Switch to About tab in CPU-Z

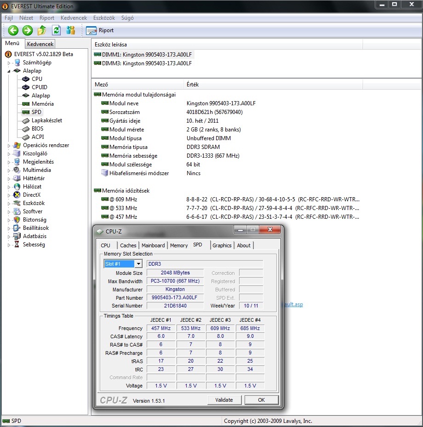click(x=244, y=245)
